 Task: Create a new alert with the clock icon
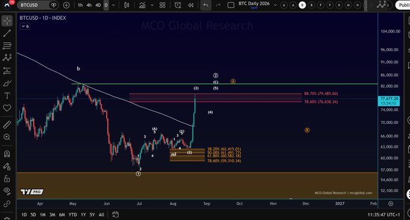pos(178,5)
